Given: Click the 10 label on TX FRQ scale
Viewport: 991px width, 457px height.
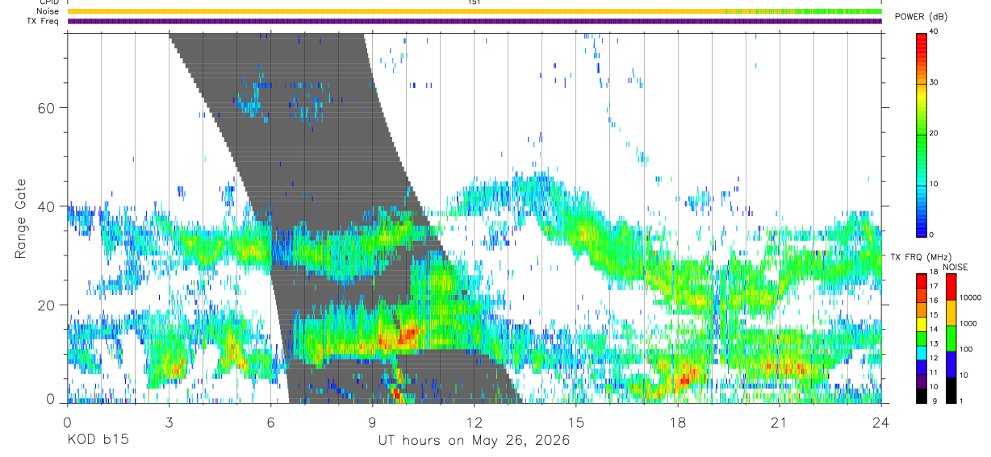Looking at the screenshot, I should pyautogui.click(x=935, y=388).
